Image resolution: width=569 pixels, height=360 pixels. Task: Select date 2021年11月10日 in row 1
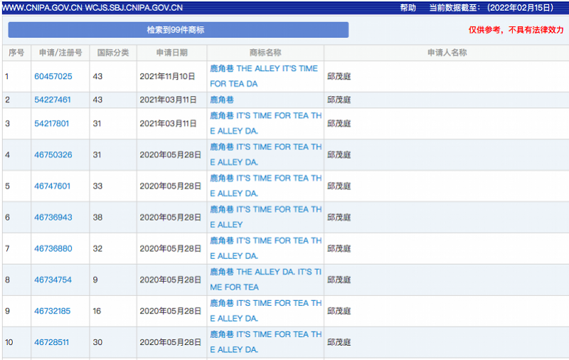coord(167,76)
